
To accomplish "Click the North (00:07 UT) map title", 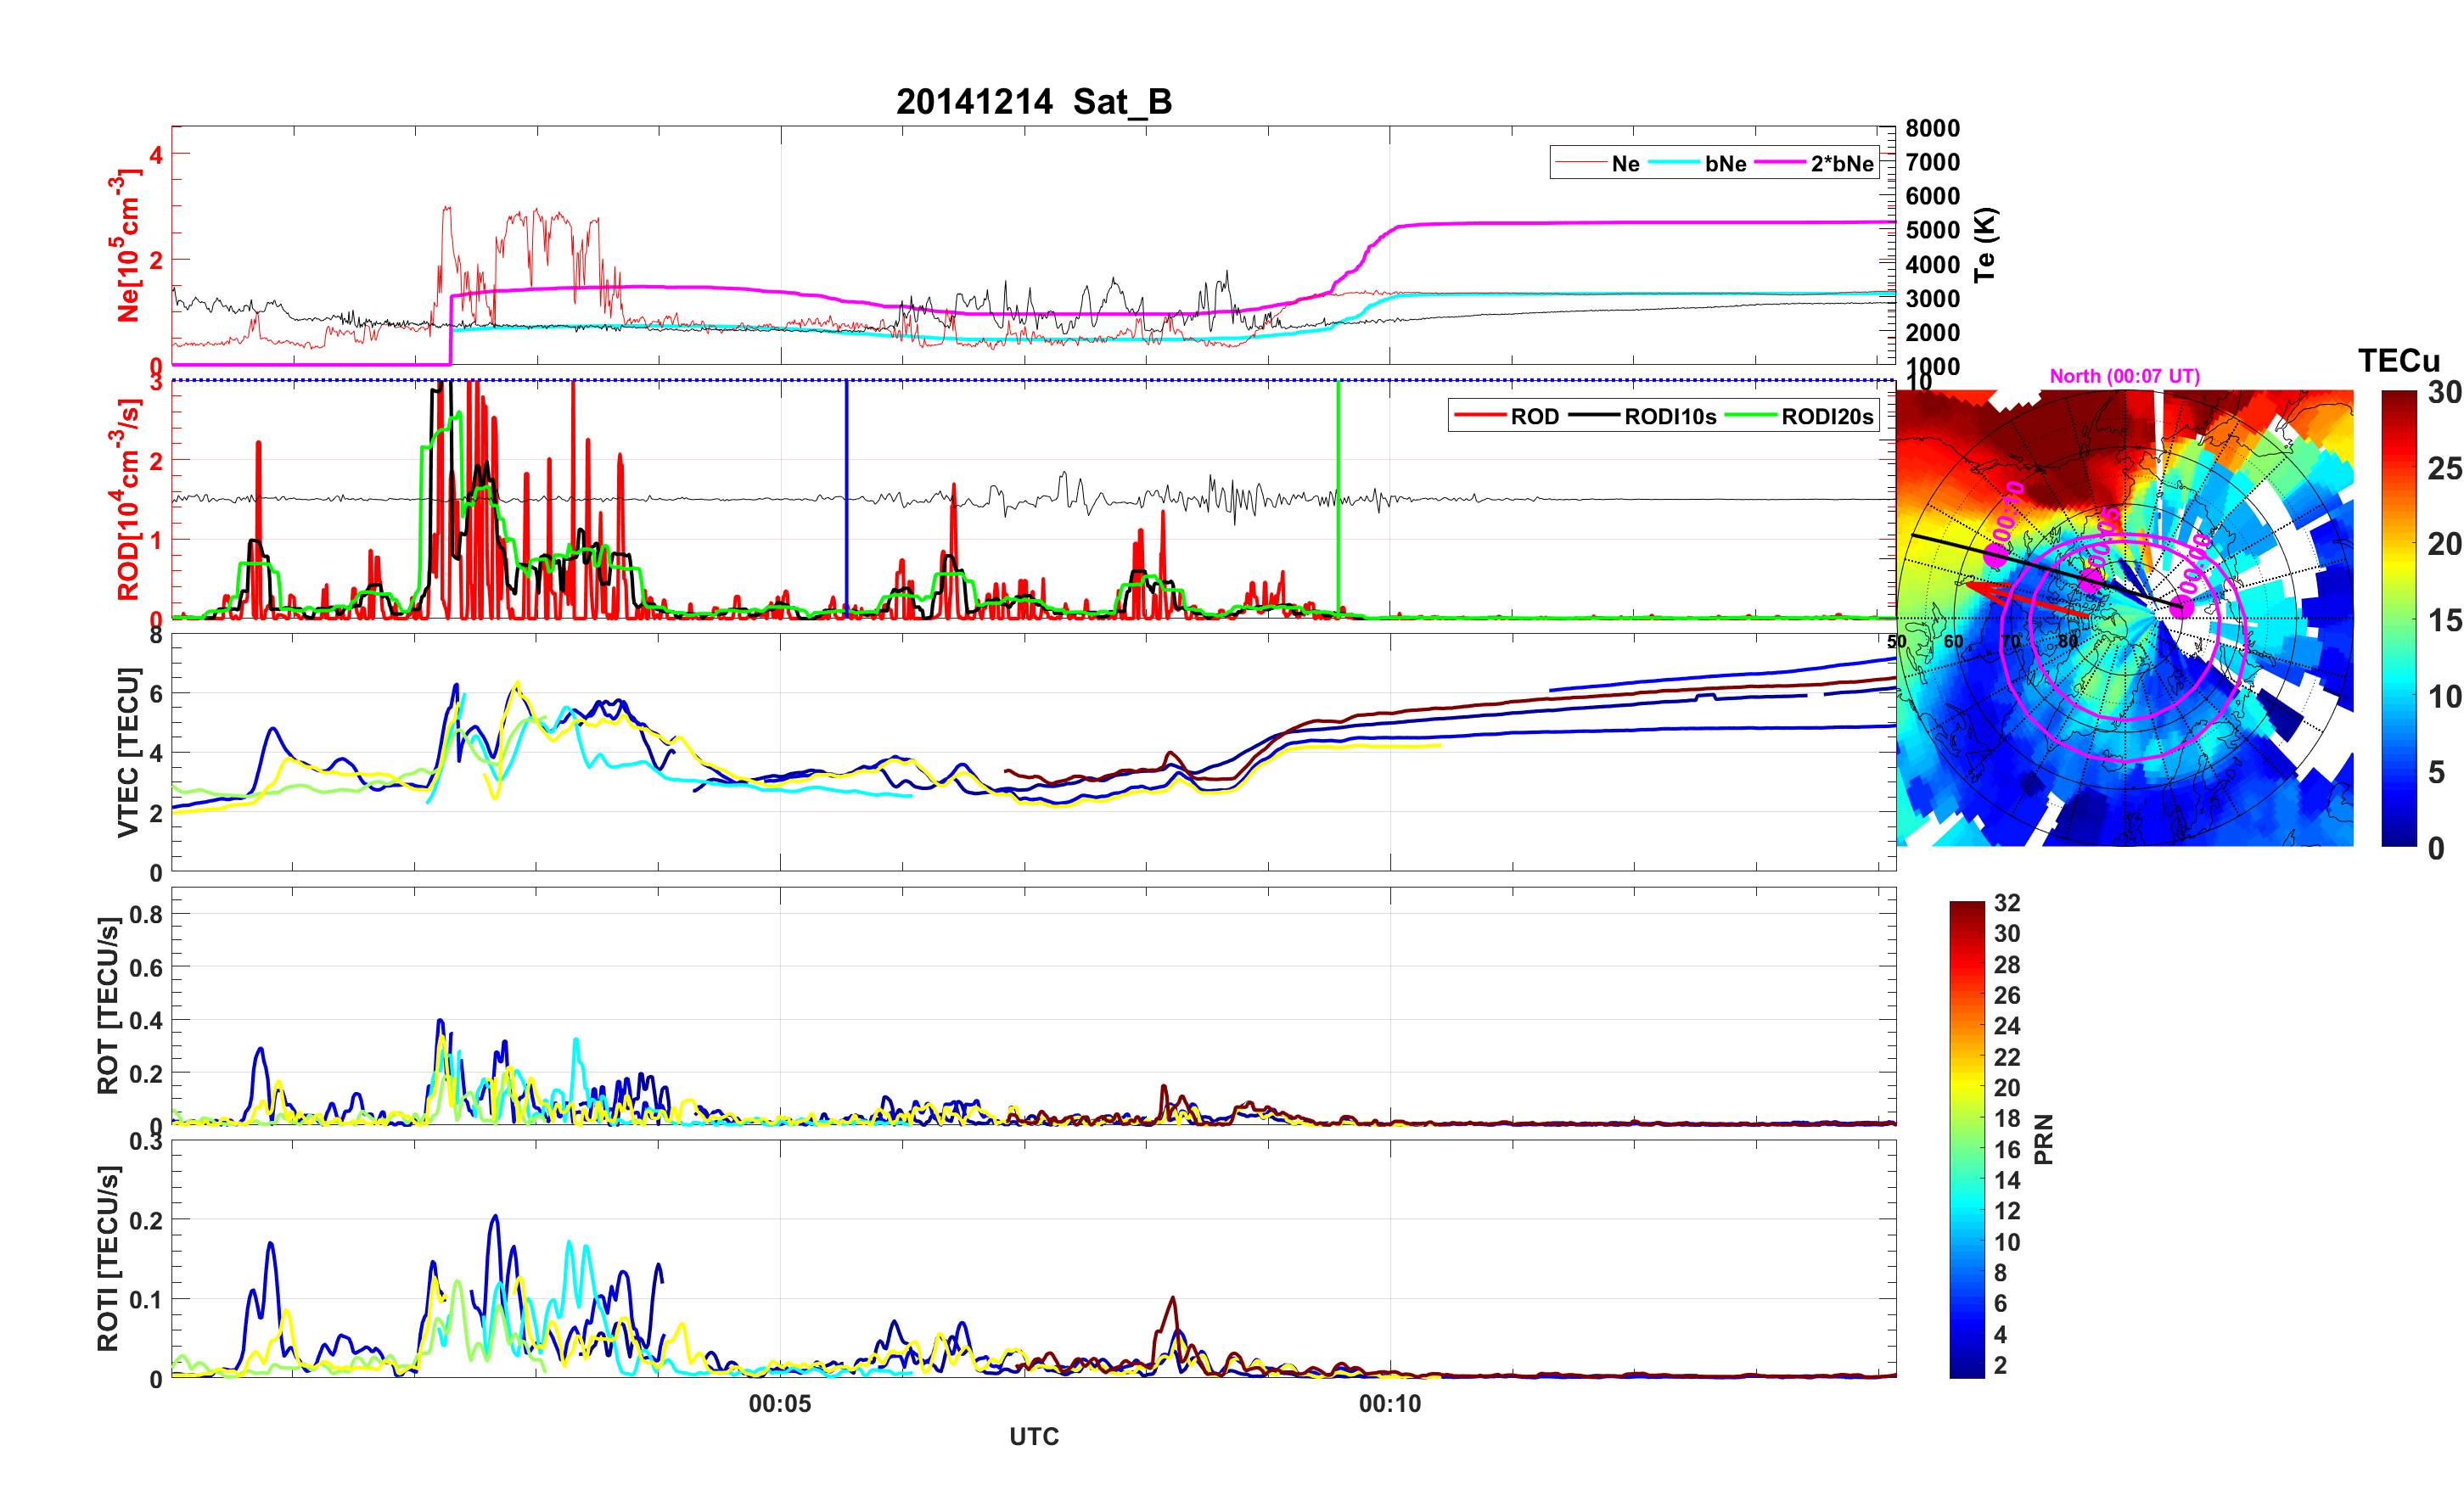I will [2124, 376].
